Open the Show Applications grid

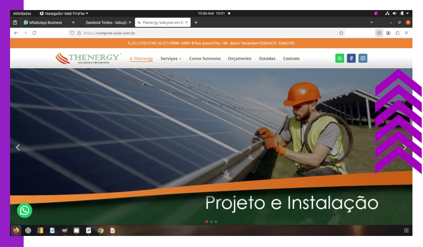pos(406,230)
